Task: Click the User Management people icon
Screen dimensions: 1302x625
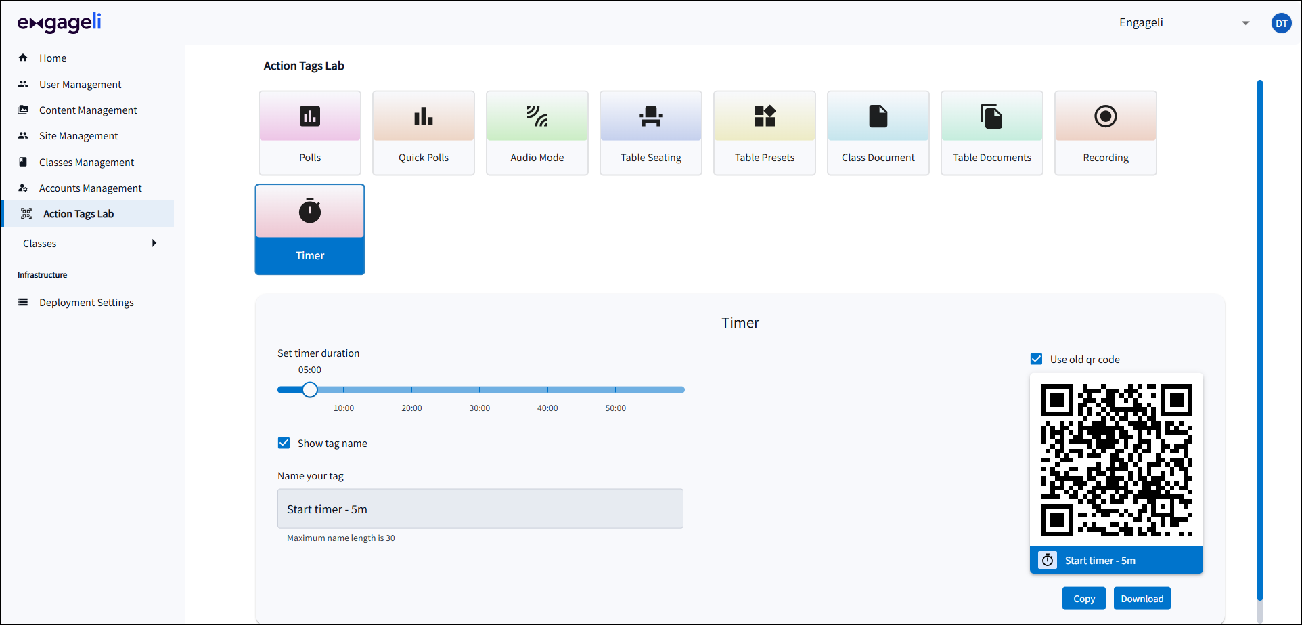Action: [23, 84]
